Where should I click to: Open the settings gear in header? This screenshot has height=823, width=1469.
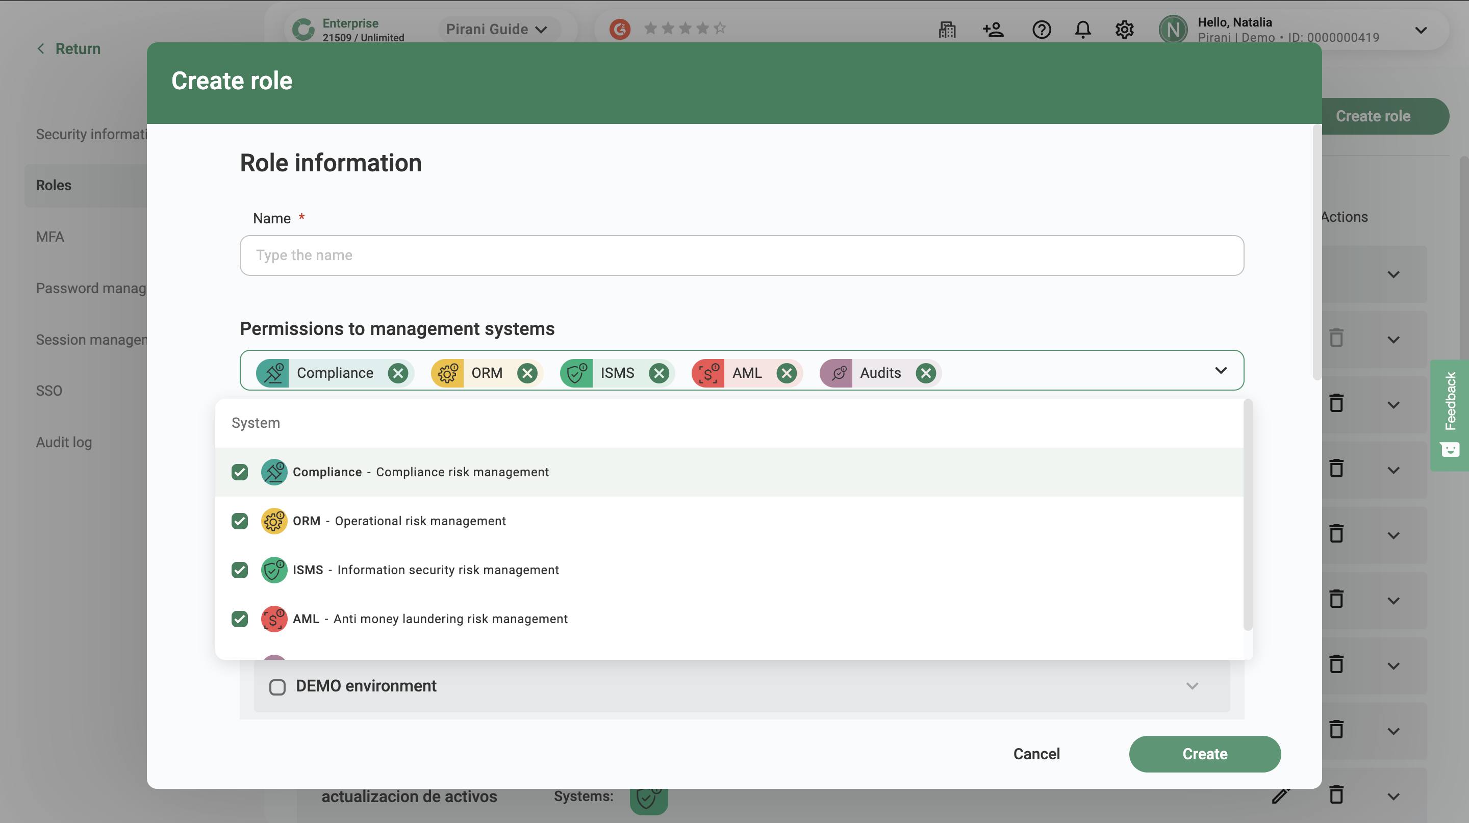pyautogui.click(x=1124, y=29)
